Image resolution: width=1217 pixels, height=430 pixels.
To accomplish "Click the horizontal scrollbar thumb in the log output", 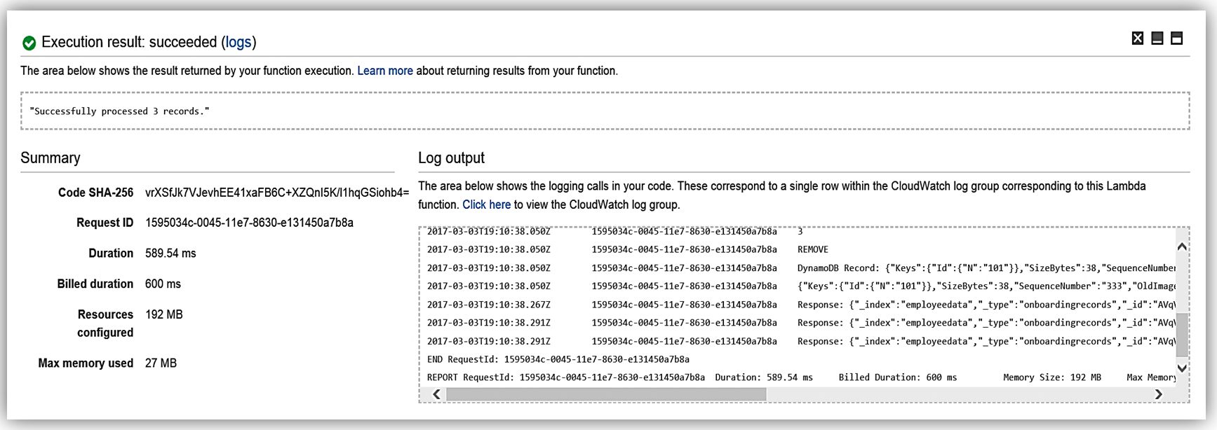I will (x=606, y=395).
